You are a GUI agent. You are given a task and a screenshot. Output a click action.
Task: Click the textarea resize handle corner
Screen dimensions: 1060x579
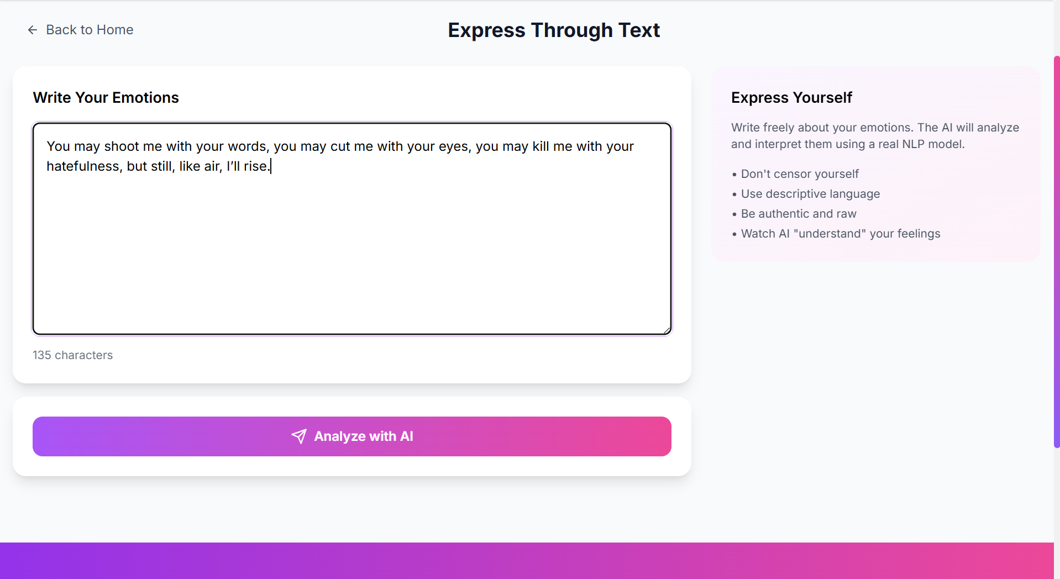click(667, 330)
